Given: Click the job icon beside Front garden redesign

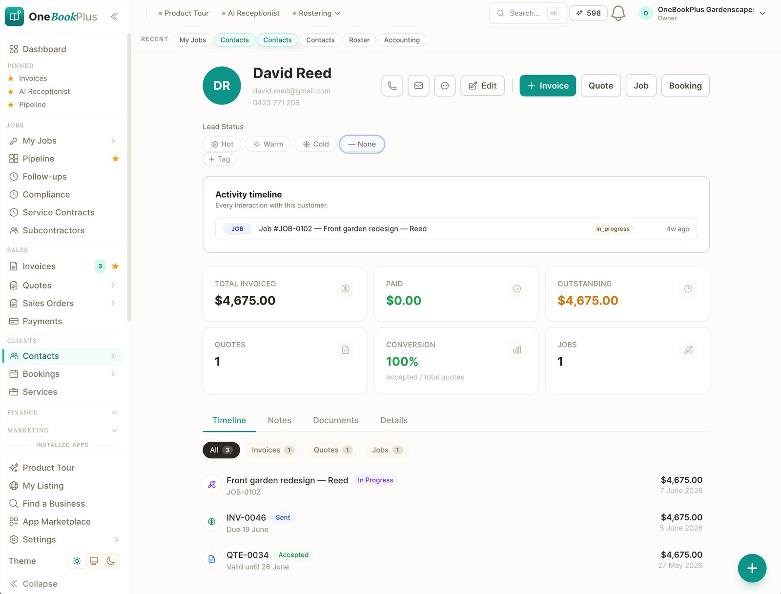Looking at the screenshot, I should (x=212, y=485).
